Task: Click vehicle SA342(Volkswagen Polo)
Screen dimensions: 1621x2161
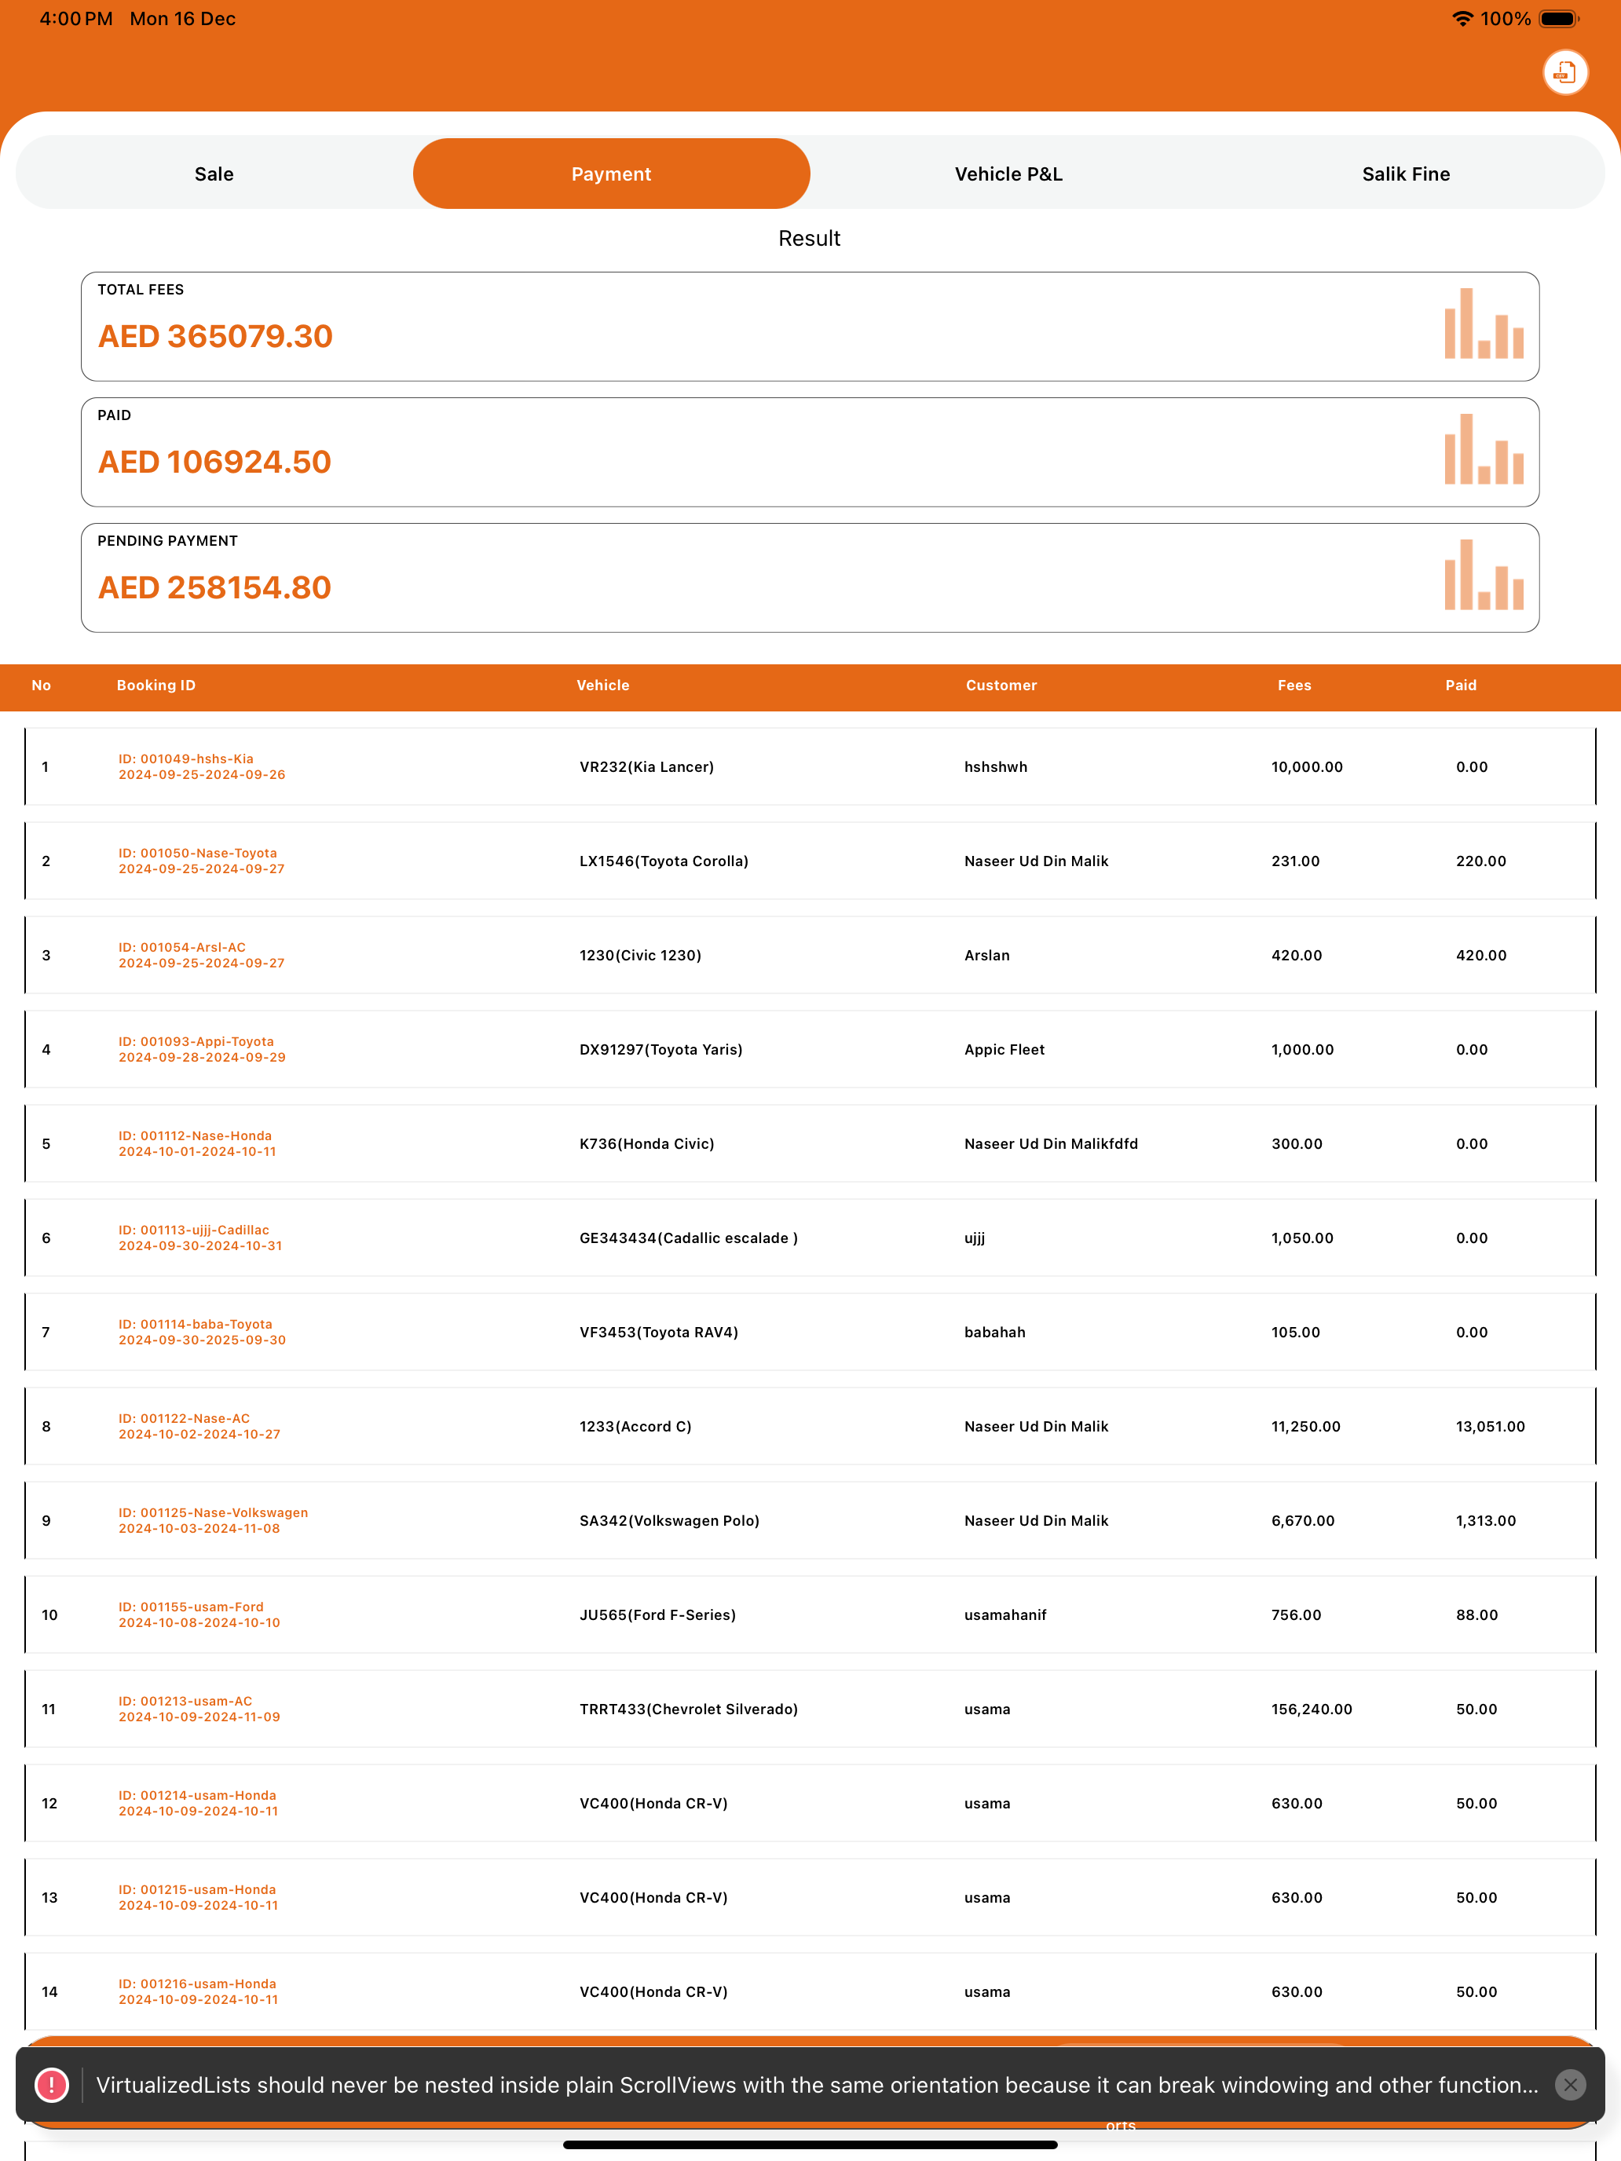Action: click(x=669, y=1521)
